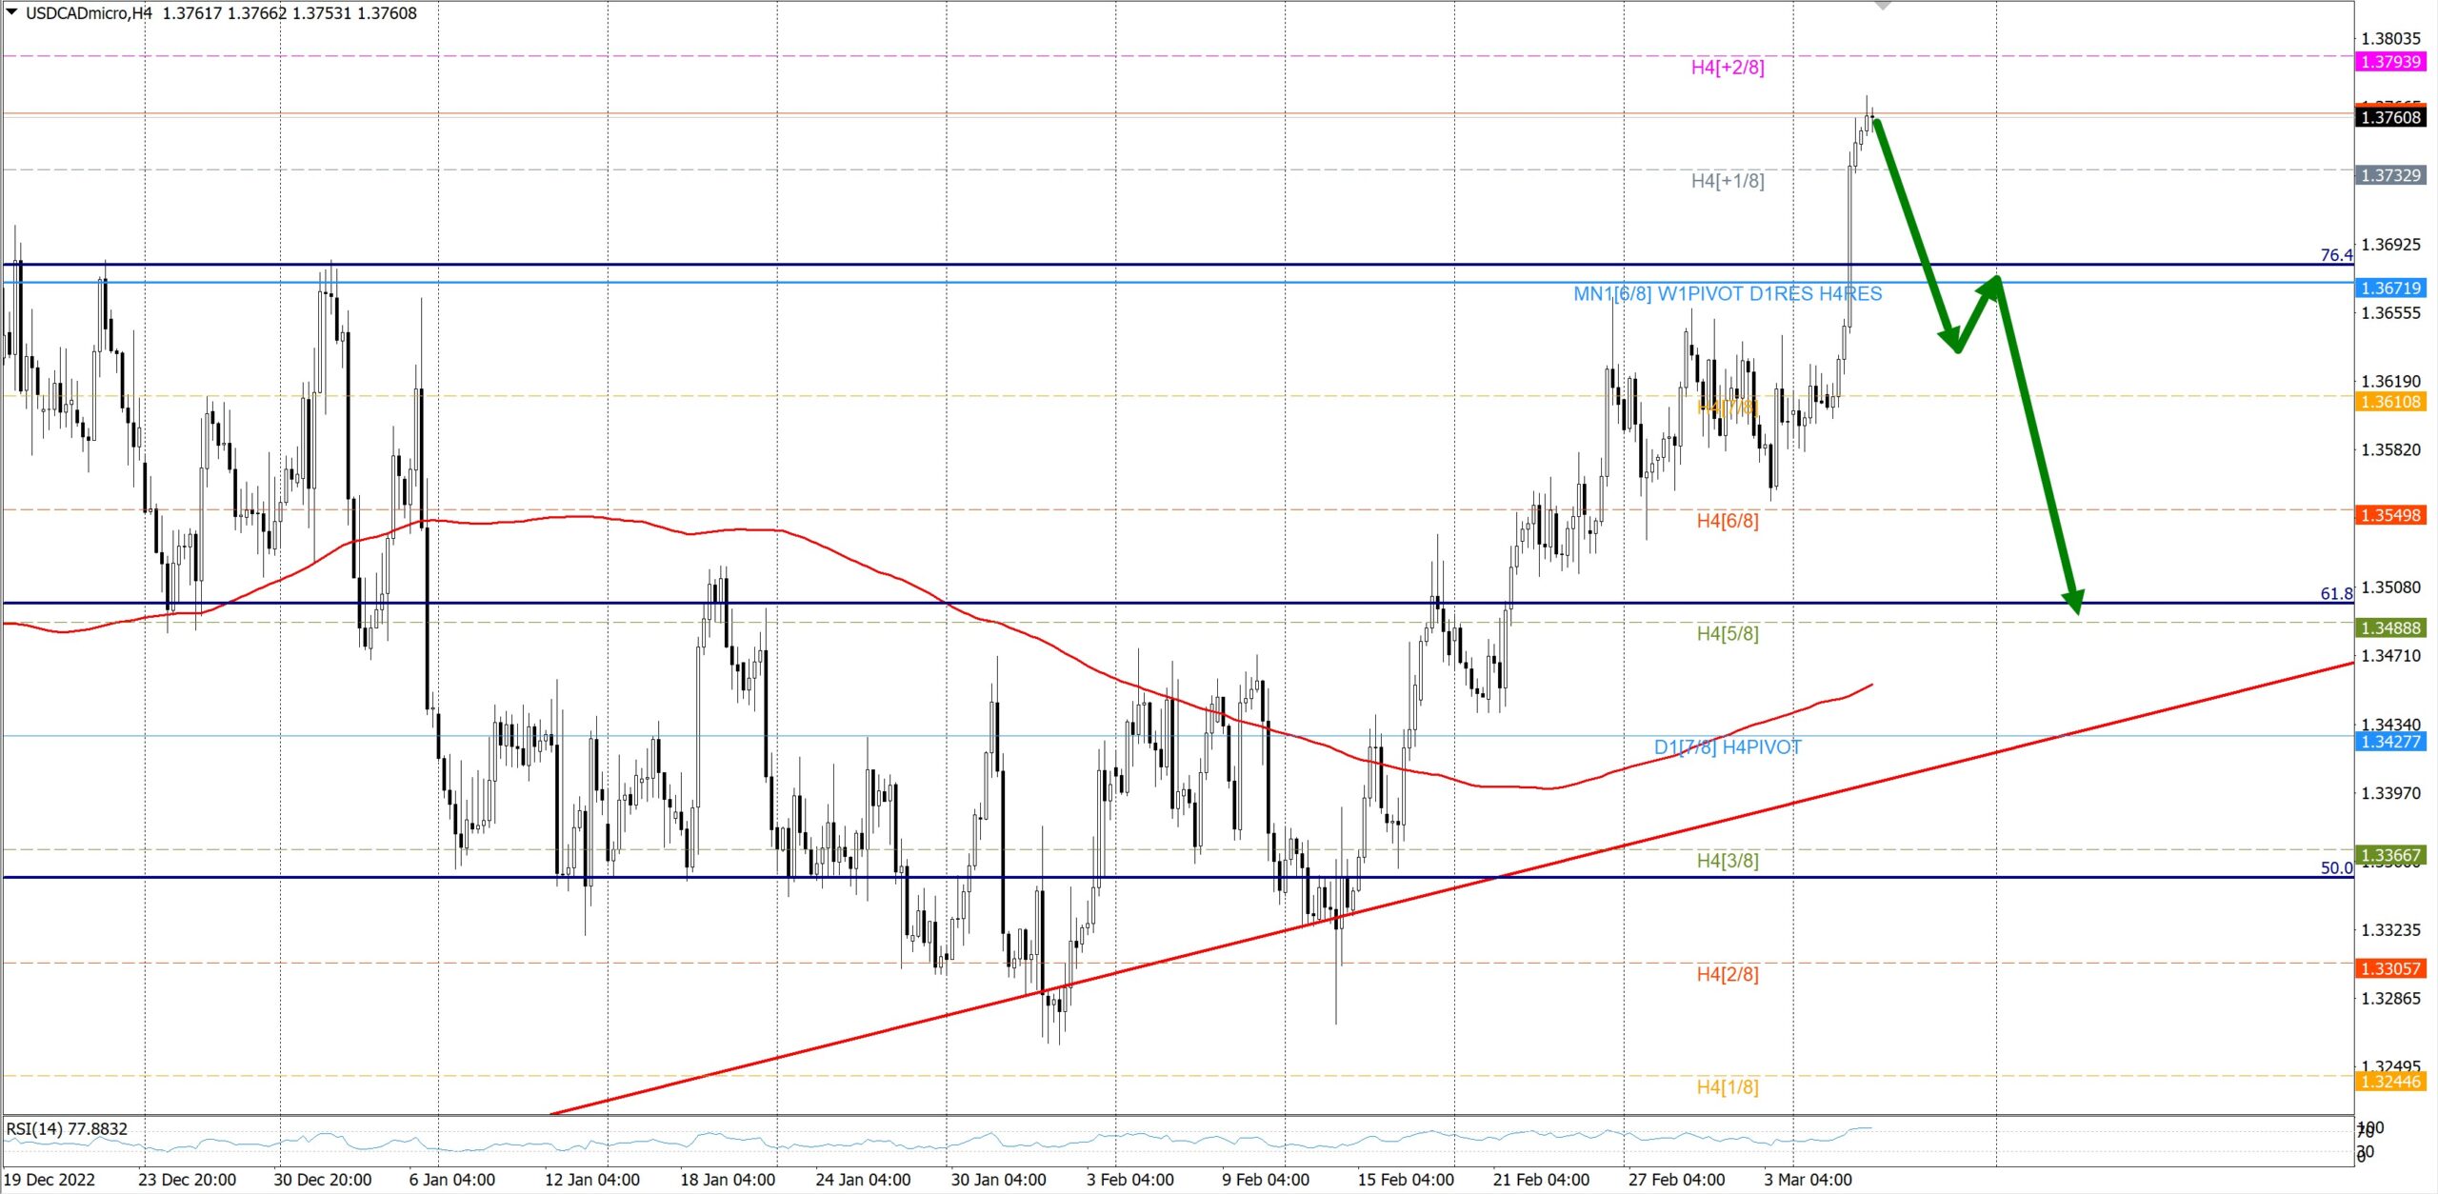This screenshot has width=2438, height=1194.
Task: Click the gray chart shift triangle marker
Action: 1882,5
